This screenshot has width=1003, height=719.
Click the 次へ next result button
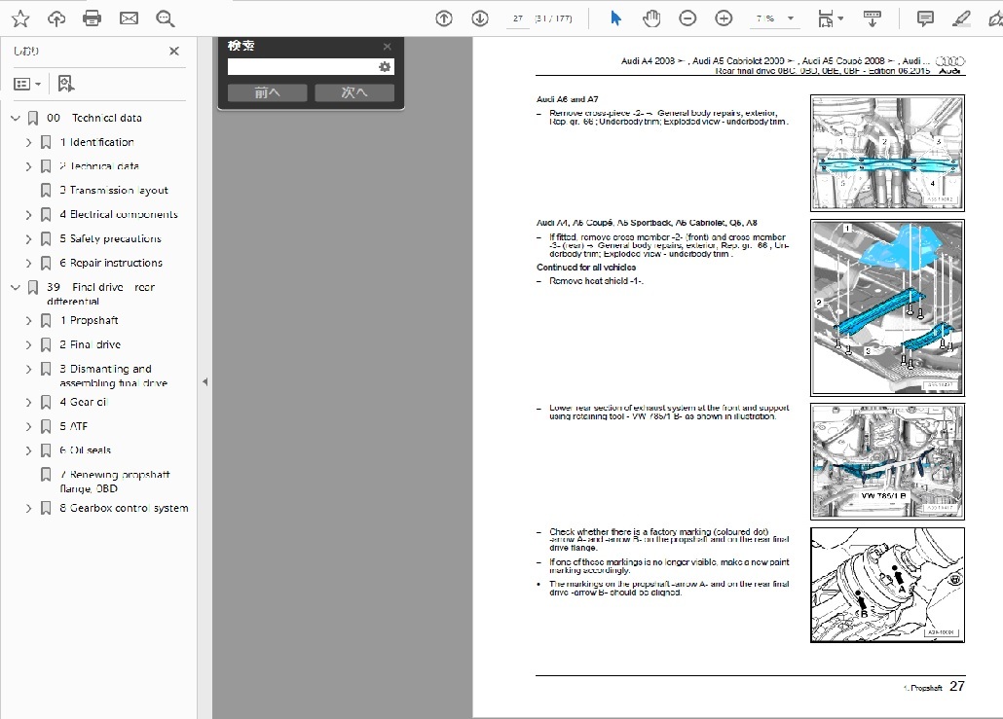pos(354,92)
